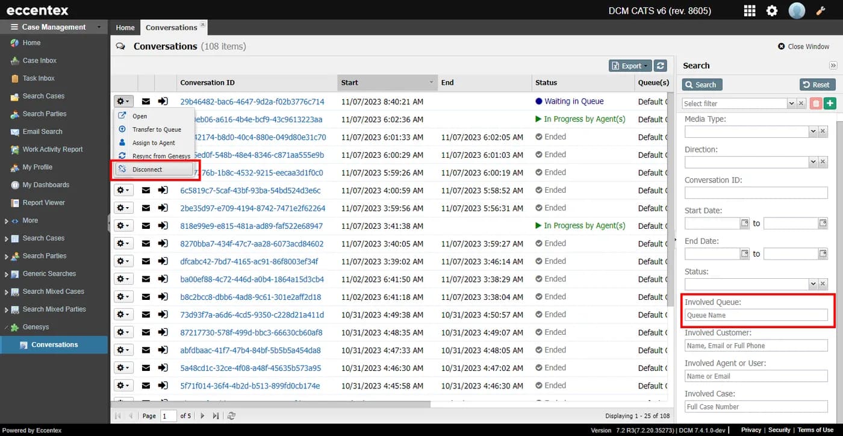843x436 pixels.
Task: Collapse the Search panel with double-arrow icon
Action: tap(833, 66)
